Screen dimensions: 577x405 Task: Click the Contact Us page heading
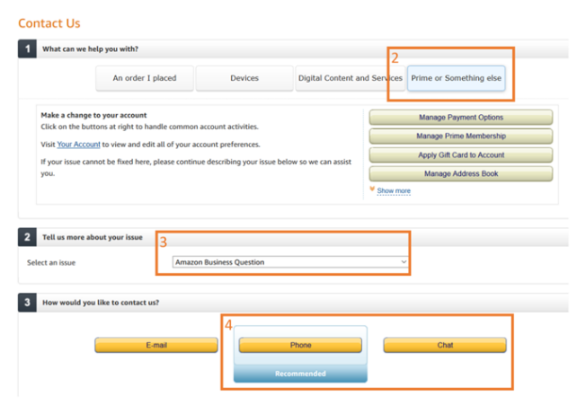point(50,22)
